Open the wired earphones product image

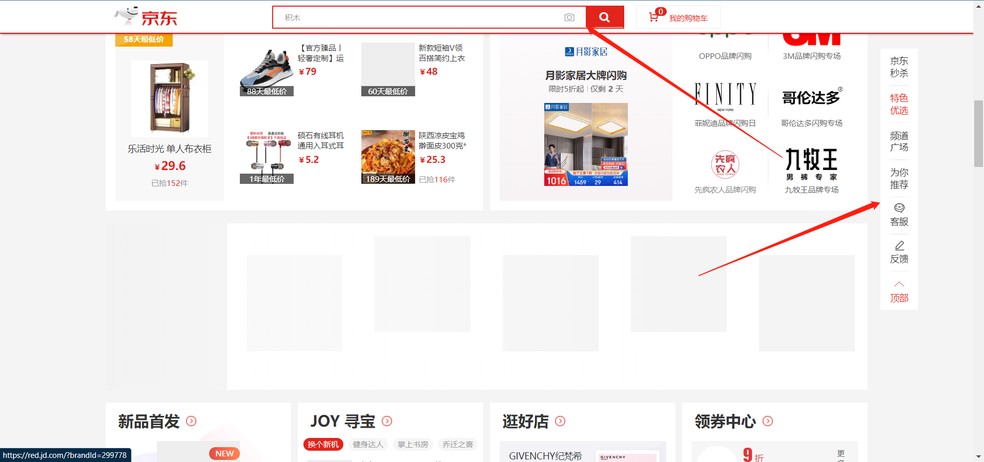tap(266, 157)
